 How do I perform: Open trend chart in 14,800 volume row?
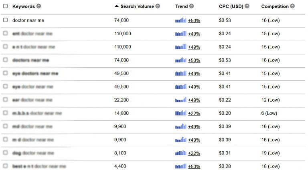180,113
